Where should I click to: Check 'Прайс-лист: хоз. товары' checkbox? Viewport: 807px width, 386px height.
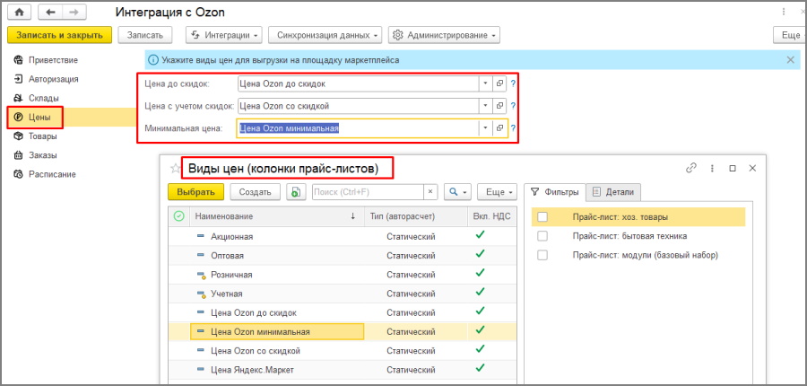[x=542, y=217]
